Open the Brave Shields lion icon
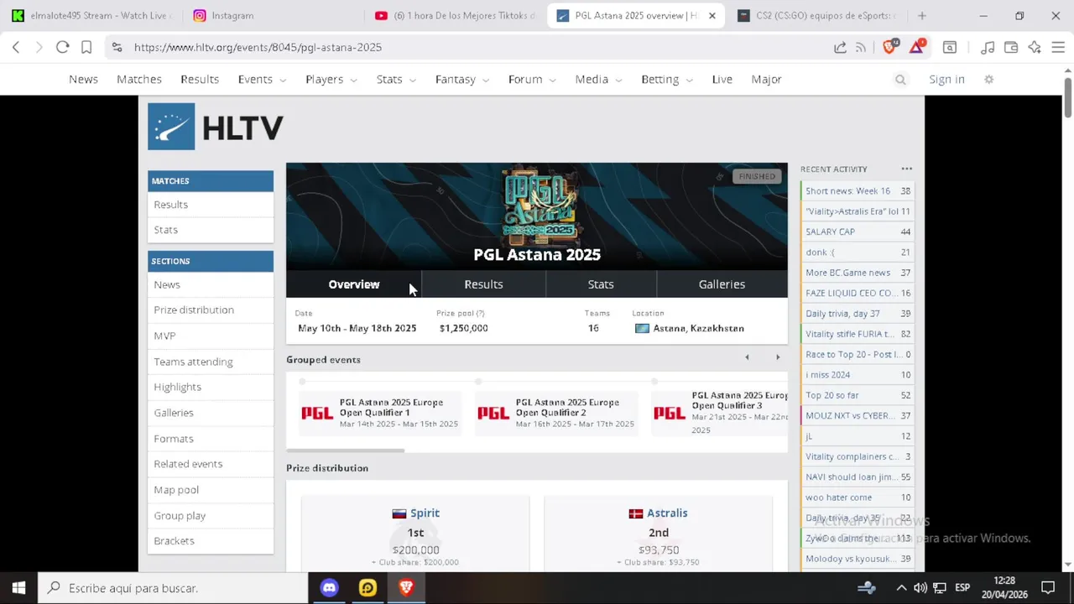The image size is (1074, 604). (x=890, y=47)
